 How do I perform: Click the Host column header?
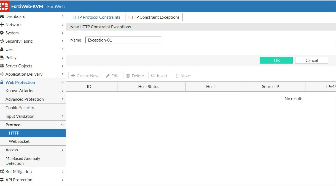coord(213,87)
